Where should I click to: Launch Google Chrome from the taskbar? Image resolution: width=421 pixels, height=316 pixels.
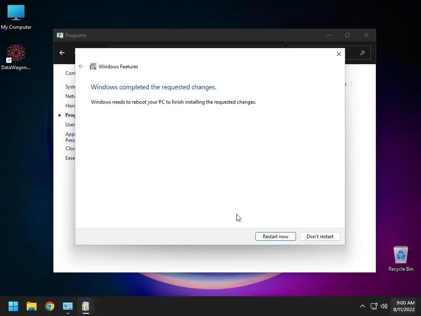tap(50, 306)
